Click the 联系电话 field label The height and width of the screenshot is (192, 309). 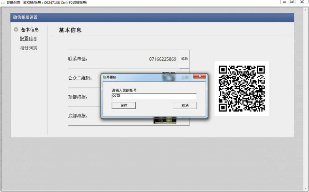pyautogui.click(x=78, y=59)
